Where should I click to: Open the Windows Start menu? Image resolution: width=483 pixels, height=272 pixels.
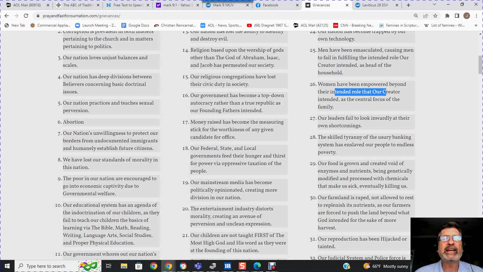point(7,266)
